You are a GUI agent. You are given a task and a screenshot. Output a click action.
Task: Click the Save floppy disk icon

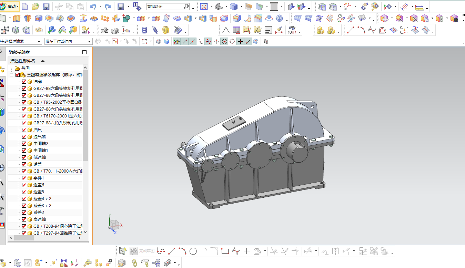[46, 6]
